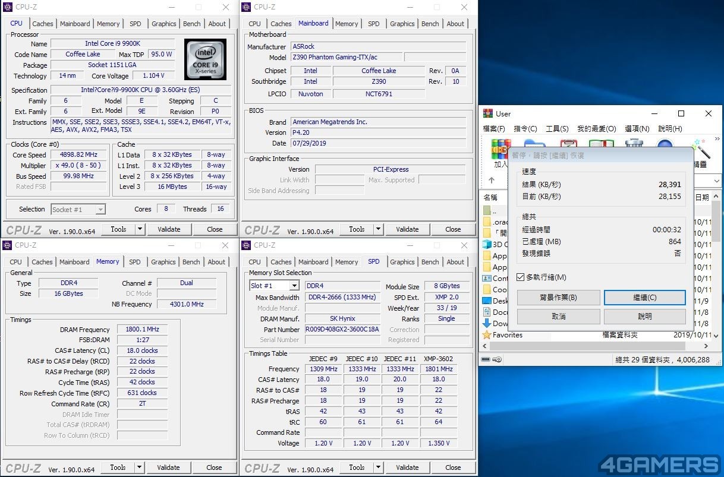Click the Part Number R009D408GX2-3600C18A field
This screenshot has height=477, width=724.
(342, 330)
